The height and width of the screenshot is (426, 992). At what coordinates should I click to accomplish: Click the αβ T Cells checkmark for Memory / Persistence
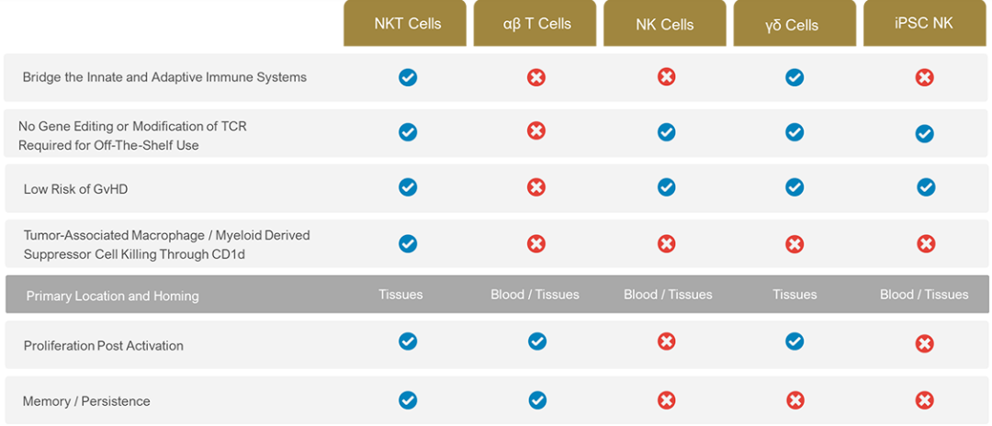coord(537,400)
